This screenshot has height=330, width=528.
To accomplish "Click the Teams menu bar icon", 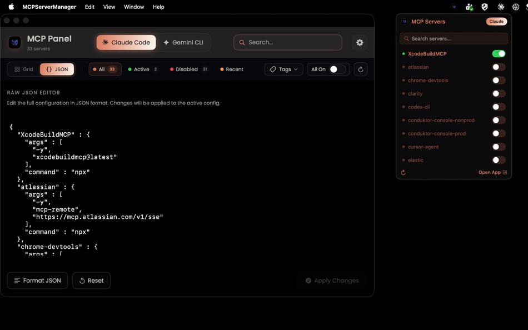I will tap(469, 7).
